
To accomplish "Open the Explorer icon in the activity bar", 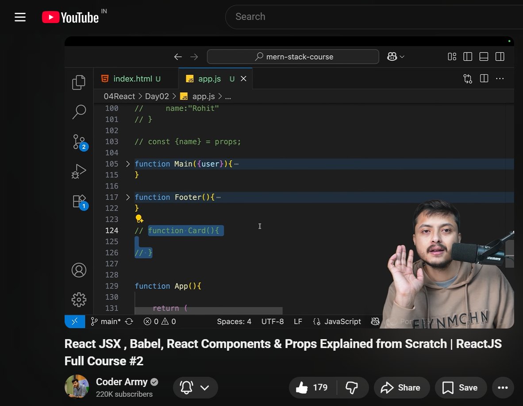I will coord(79,82).
